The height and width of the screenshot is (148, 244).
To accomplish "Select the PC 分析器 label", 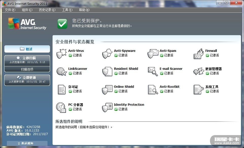I will 76,105.
